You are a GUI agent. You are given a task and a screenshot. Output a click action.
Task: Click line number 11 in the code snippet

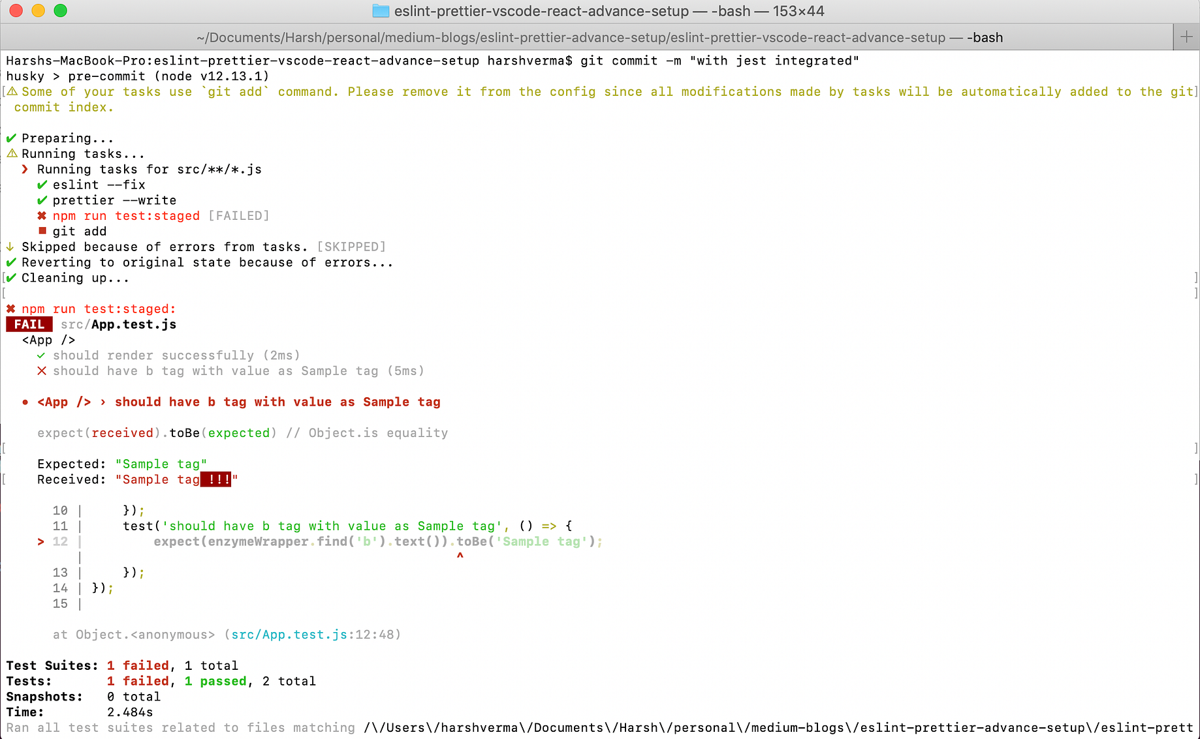pos(60,526)
